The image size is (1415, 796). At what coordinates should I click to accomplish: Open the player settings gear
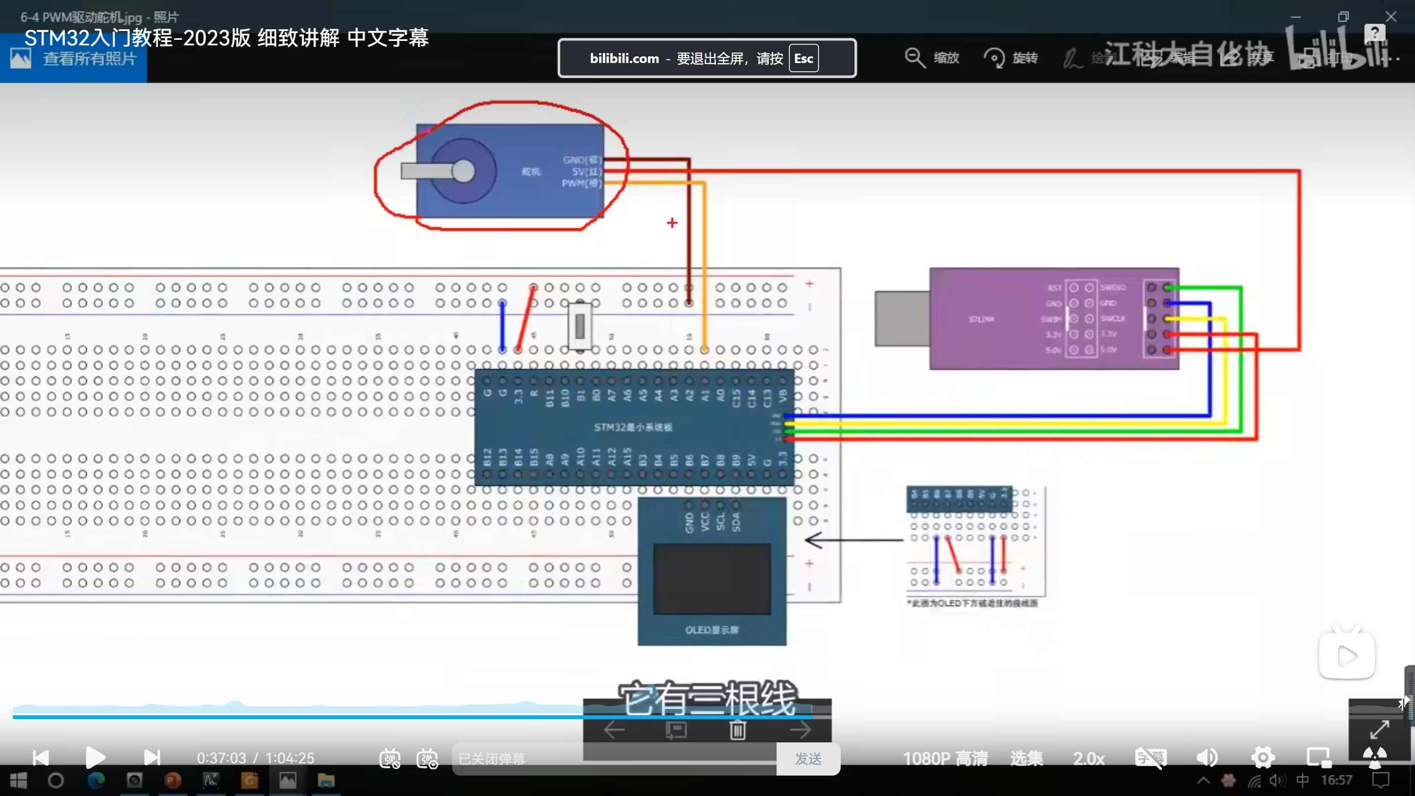click(1263, 757)
